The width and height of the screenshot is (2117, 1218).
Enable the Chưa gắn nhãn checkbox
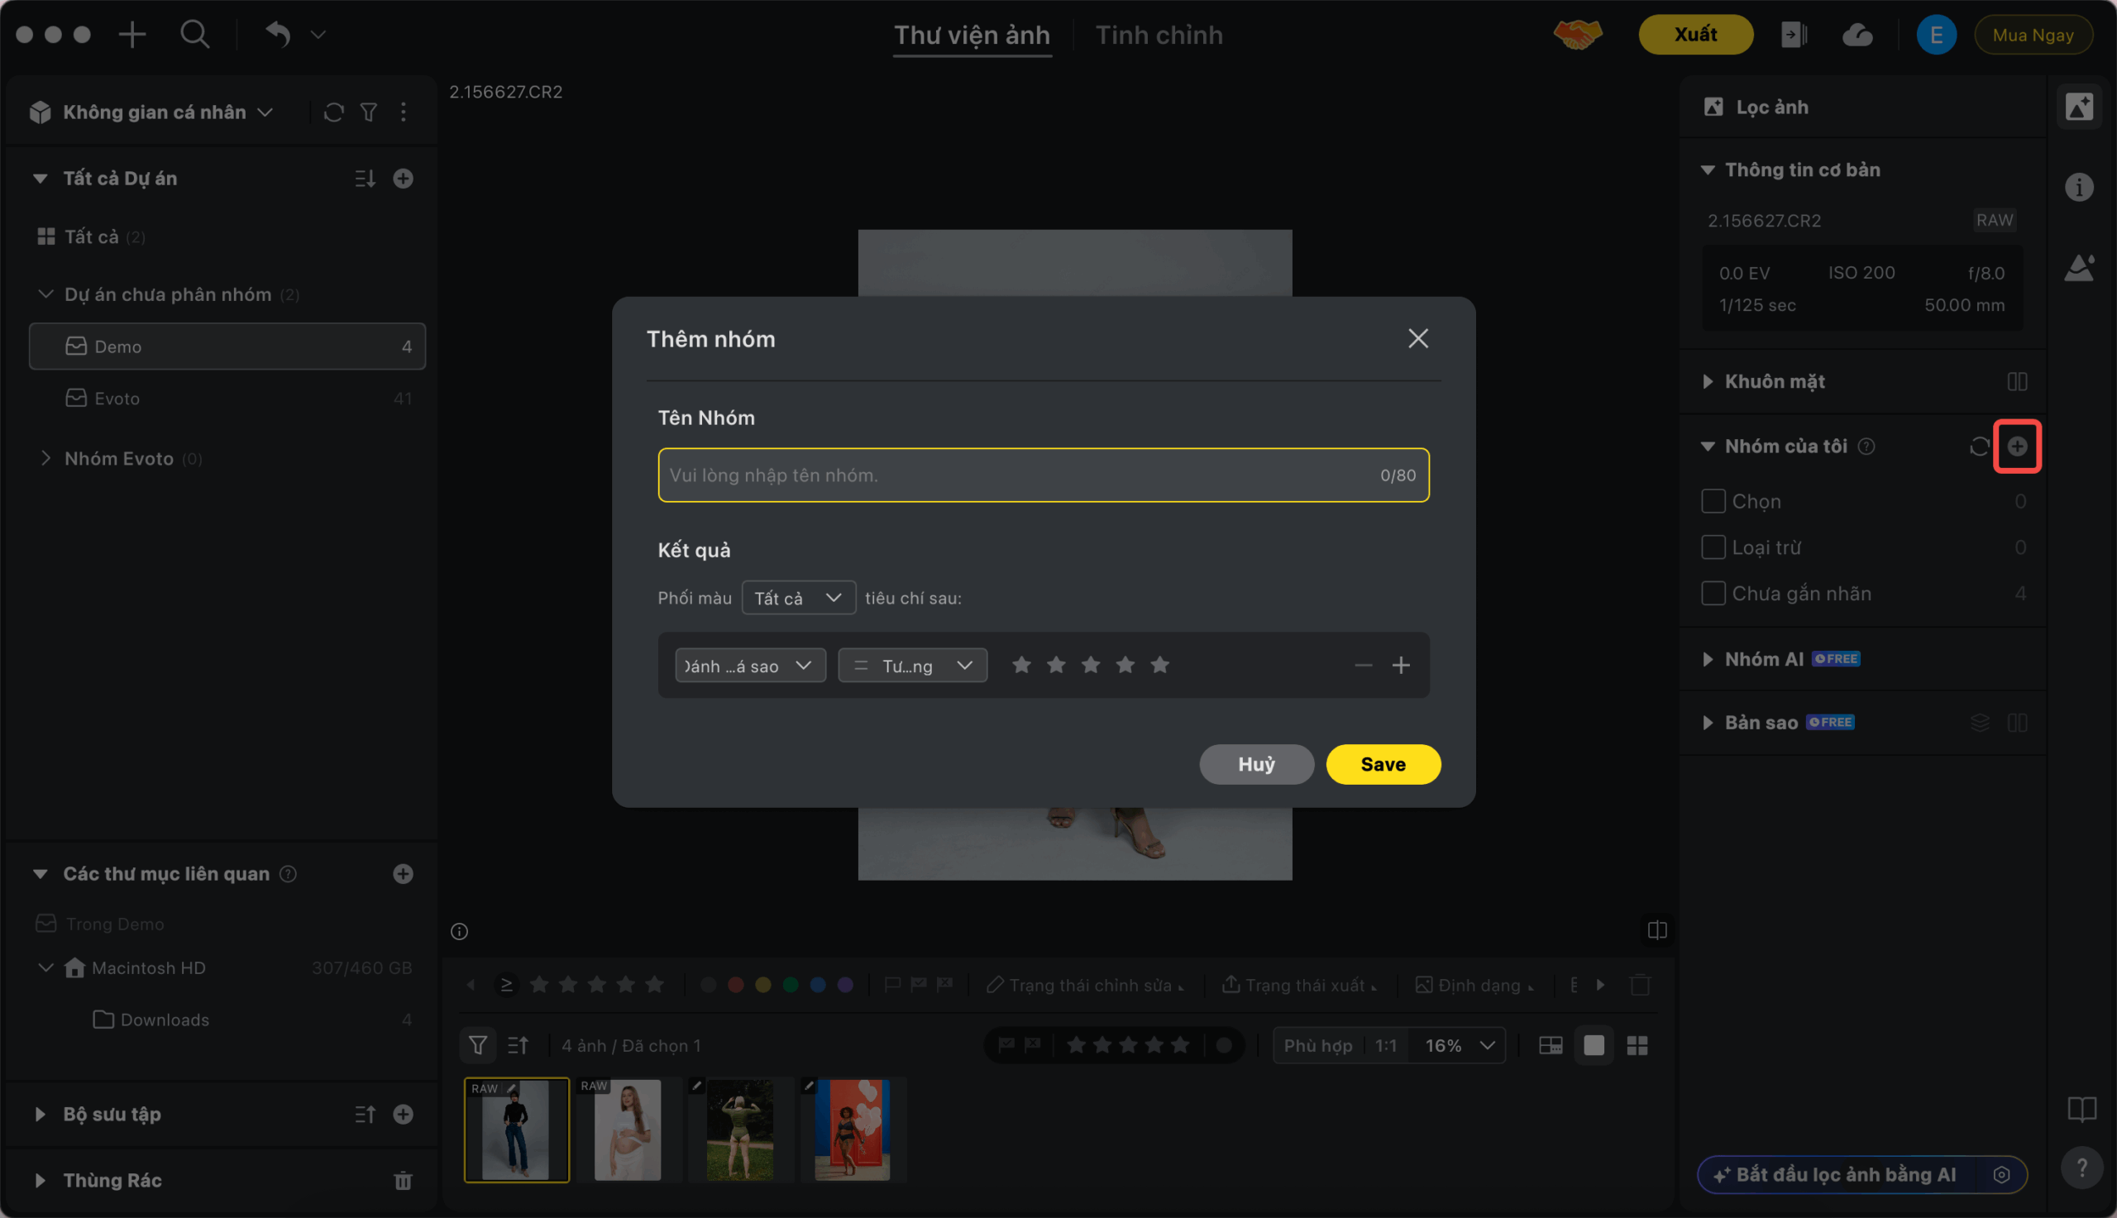pyautogui.click(x=1712, y=593)
